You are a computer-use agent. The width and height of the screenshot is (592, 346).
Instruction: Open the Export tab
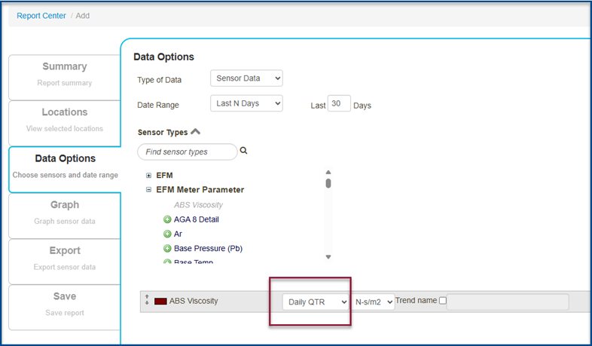click(x=65, y=258)
